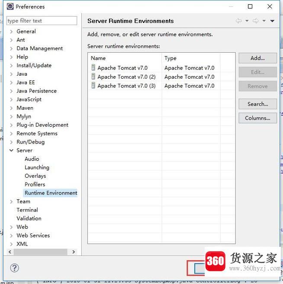Click the Columns... button
Viewport: 283px width, 284px height.
tap(257, 118)
